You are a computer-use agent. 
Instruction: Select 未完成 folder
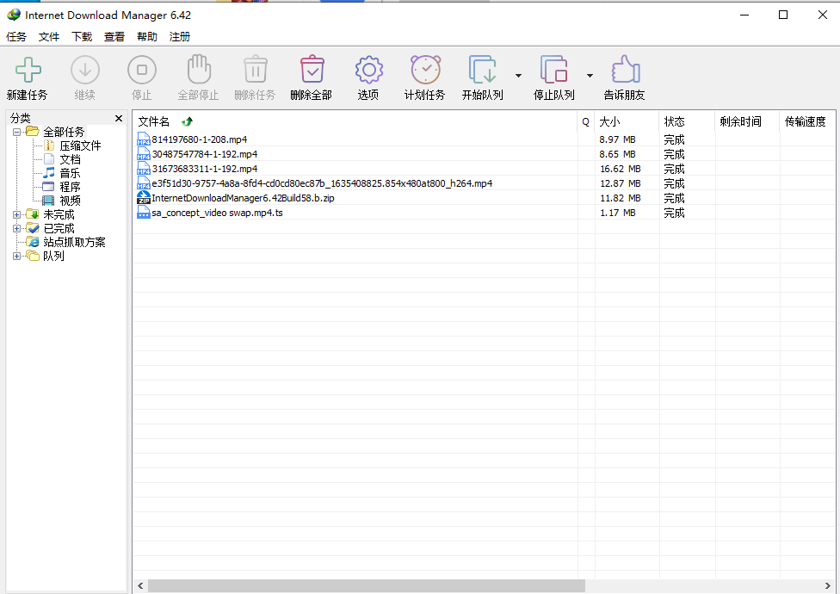[x=59, y=214]
